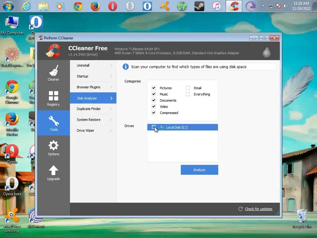Open My Computer desktop icon
This screenshot has height=238, width=317.
click(x=12, y=25)
